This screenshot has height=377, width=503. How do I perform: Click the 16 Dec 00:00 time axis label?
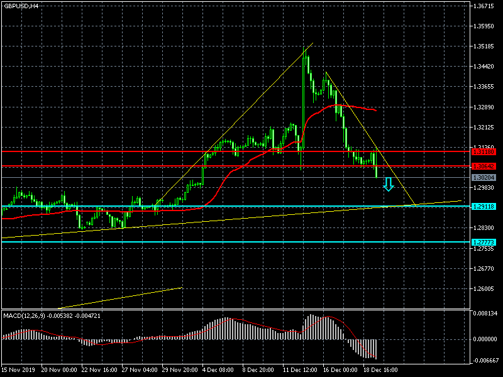[x=340, y=369]
